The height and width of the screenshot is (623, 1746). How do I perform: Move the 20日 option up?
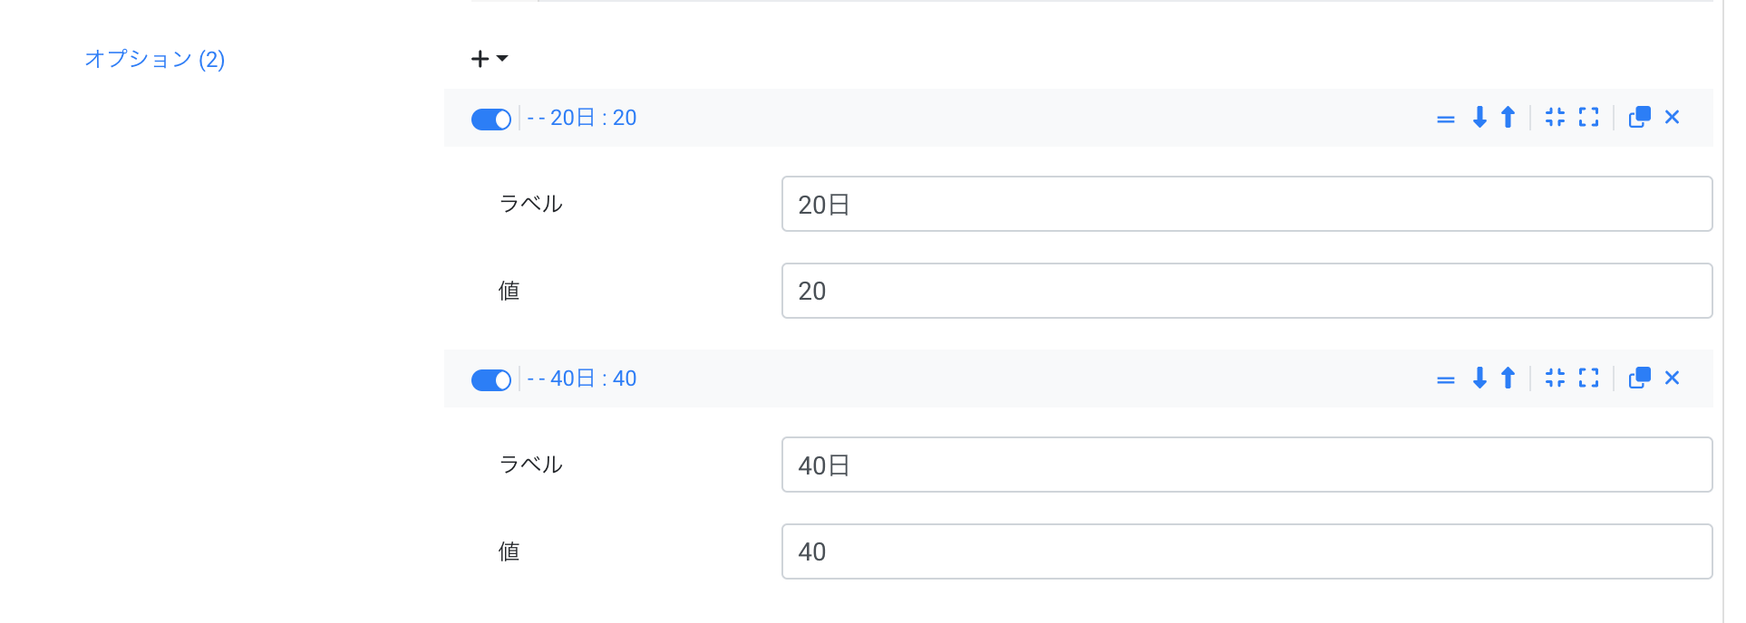click(x=1508, y=118)
